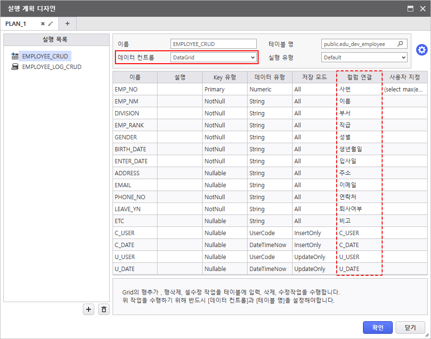This screenshot has width=431, height=339.
Task: Click the search icon in table name field
Action: [x=400, y=44]
